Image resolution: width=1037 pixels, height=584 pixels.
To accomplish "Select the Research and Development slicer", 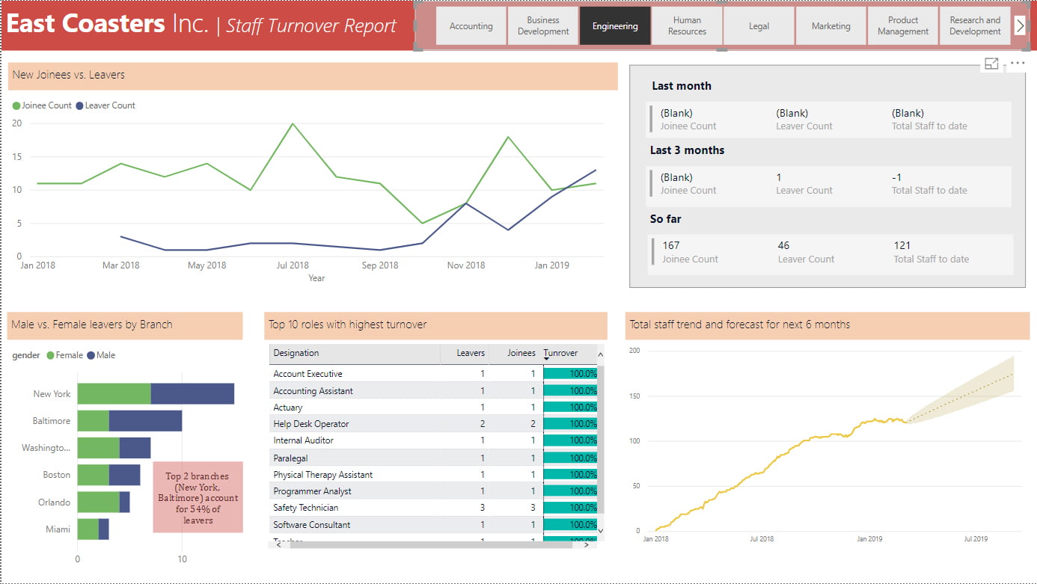I will pyautogui.click(x=975, y=26).
